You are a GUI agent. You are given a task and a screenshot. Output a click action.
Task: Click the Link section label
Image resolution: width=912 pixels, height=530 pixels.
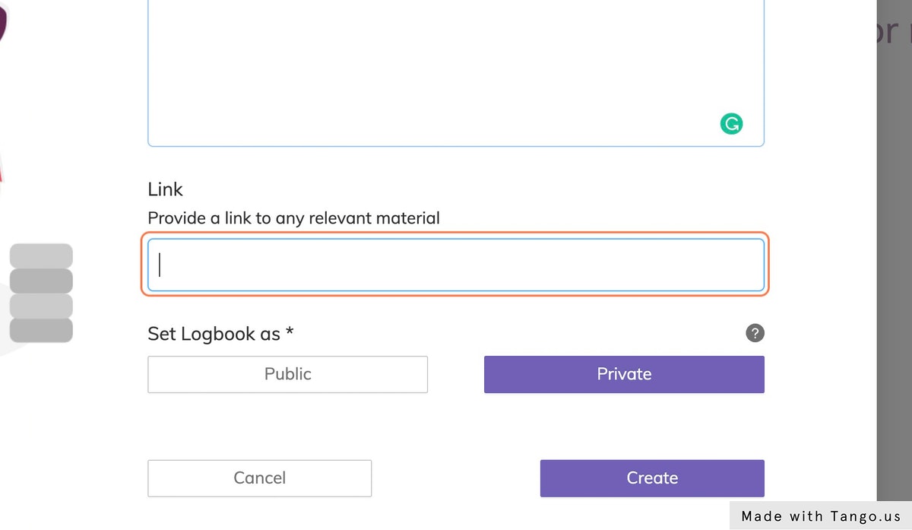pyautogui.click(x=165, y=189)
